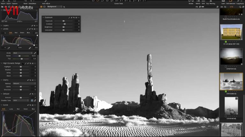The width and height of the screenshot is (245, 137).
Task: Collapse the High Dynamic Range panel
Action: point(1,63)
